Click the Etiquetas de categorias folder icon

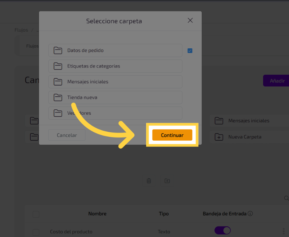pos(58,66)
